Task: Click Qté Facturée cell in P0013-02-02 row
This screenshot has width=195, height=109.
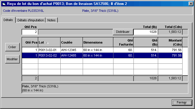Action: pos(124,55)
